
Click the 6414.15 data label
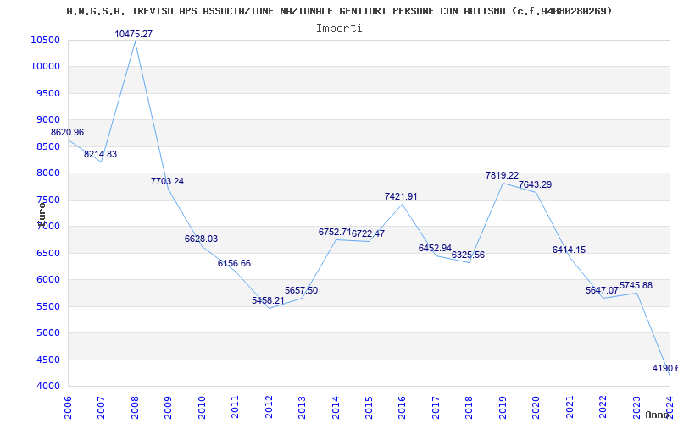point(569,250)
